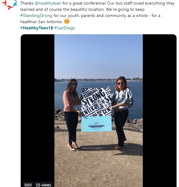Viewport: 179px width, 187px height.
Task: Click the sandy ground in video frame
Action: pos(99,167)
